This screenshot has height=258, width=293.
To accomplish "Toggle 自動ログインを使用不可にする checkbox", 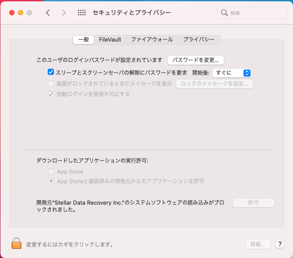I will (x=51, y=94).
